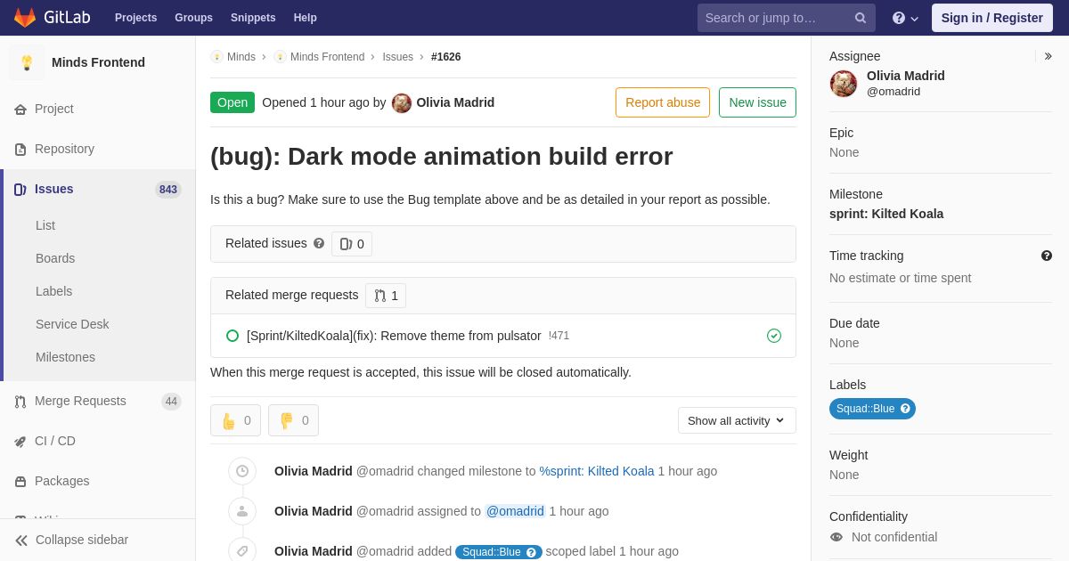This screenshot has height=561, width=1069.
Task: Click the @omadrid mention link in activity
Action: pos(515,511)
